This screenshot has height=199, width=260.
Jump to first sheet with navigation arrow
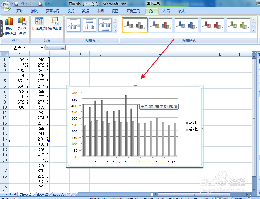point(3,194)
